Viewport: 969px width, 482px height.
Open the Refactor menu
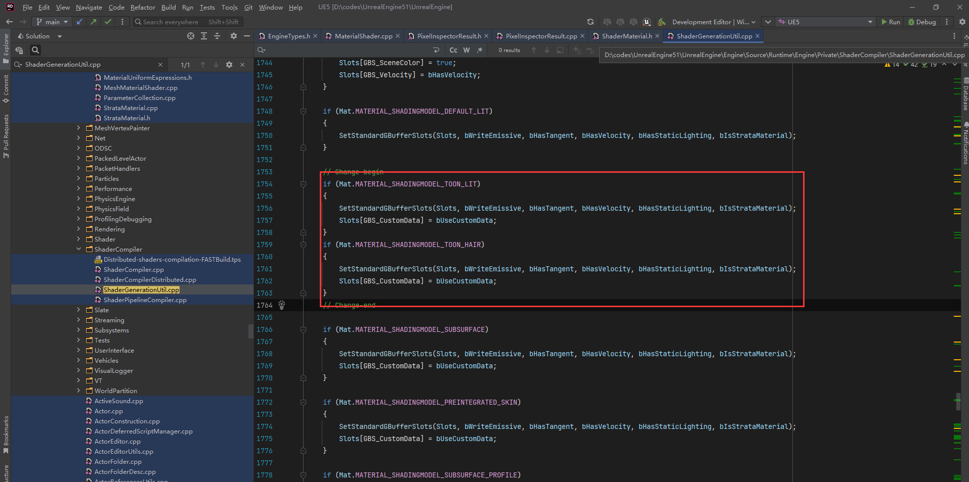[143, 7]
